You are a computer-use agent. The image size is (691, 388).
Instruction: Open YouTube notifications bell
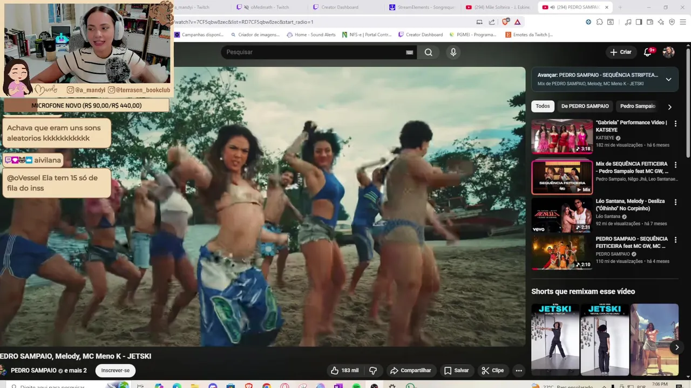coord(648,52)
